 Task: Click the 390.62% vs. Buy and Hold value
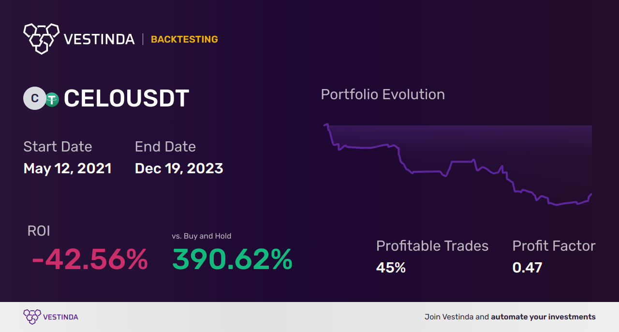[x=232, y=259]
